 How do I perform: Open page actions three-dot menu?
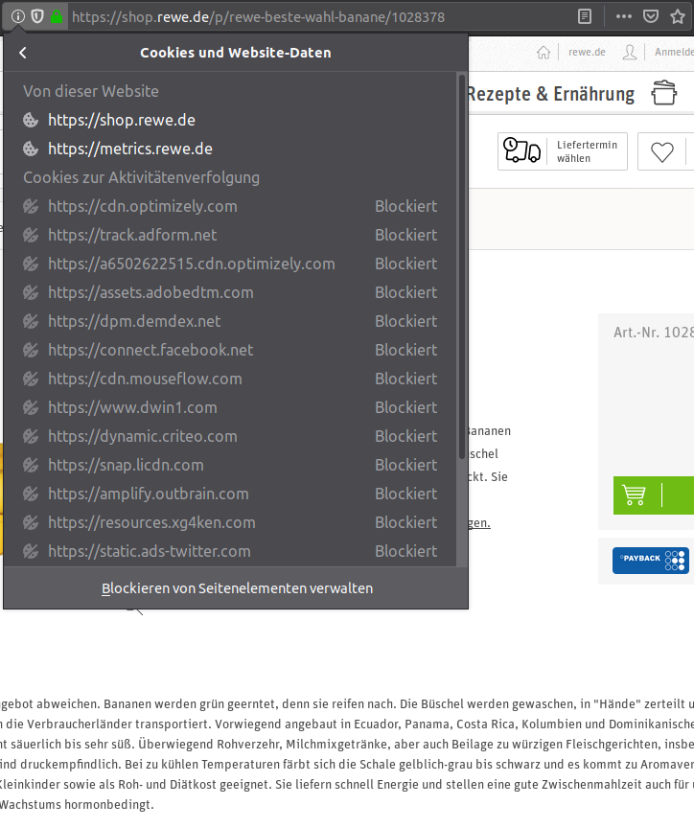pos(624,16)
